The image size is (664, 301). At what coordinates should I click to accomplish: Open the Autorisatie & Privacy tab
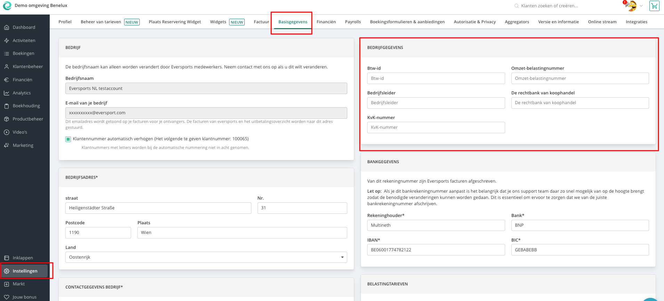[475, 22]
